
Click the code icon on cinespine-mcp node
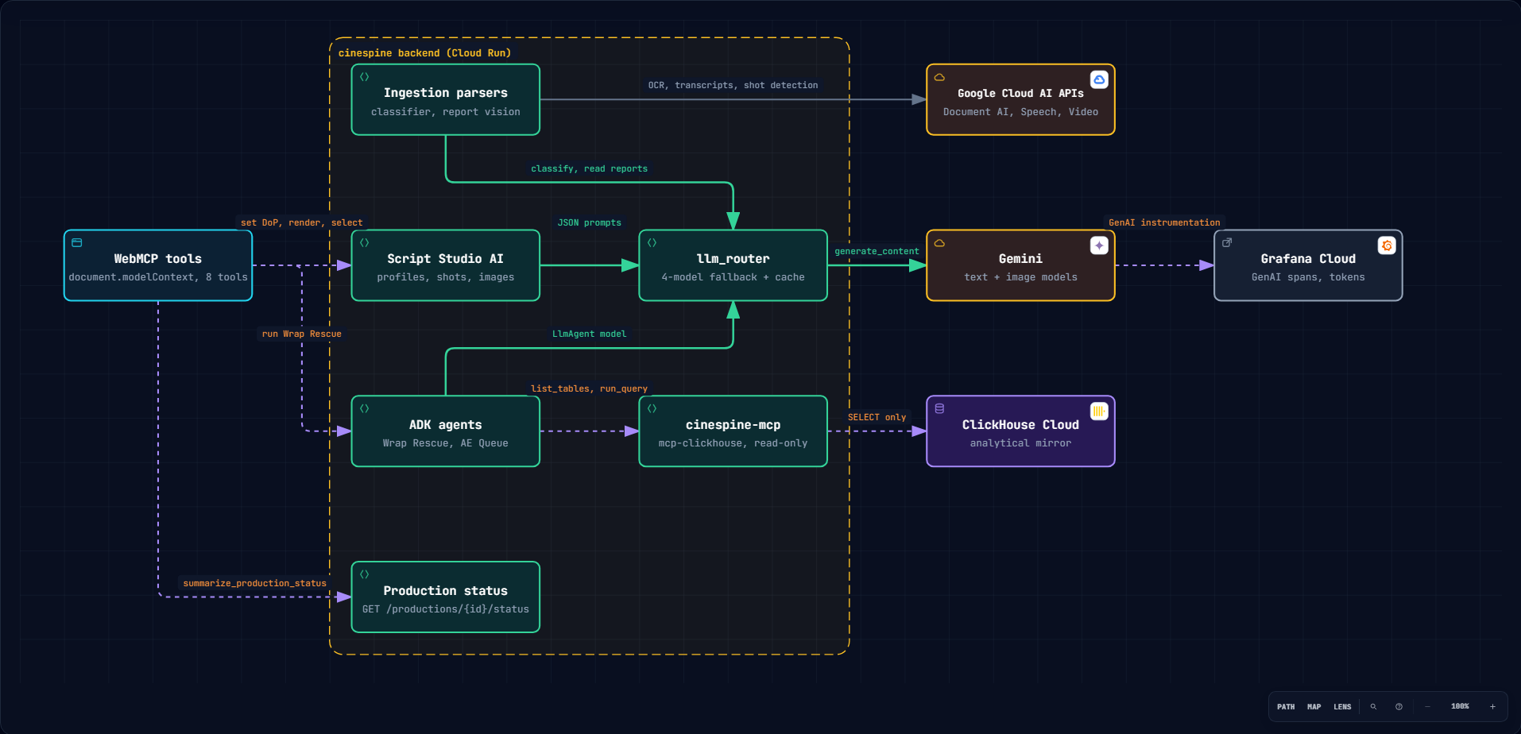click(x=652, y=408)
